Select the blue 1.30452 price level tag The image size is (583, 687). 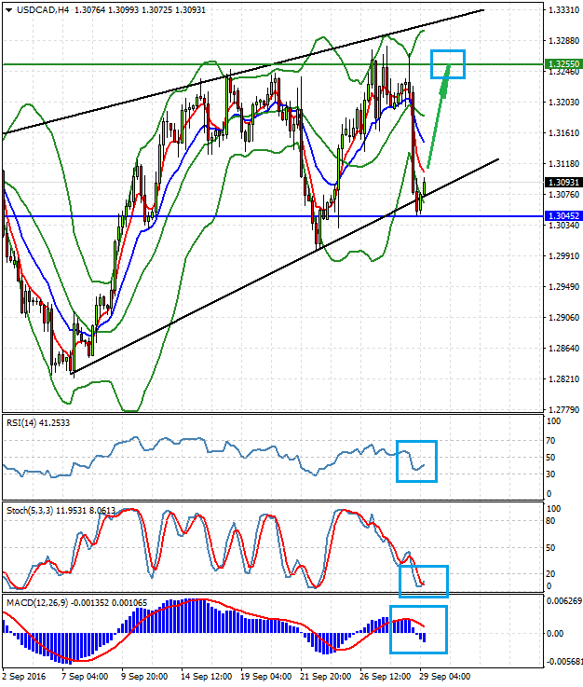(561, 215)
